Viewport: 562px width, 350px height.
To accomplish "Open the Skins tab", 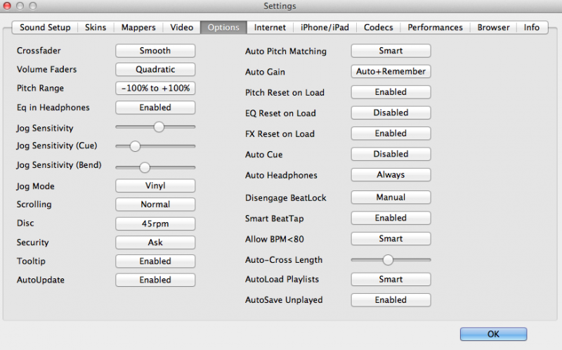I will pyautogui.click(x=96, y=27).
